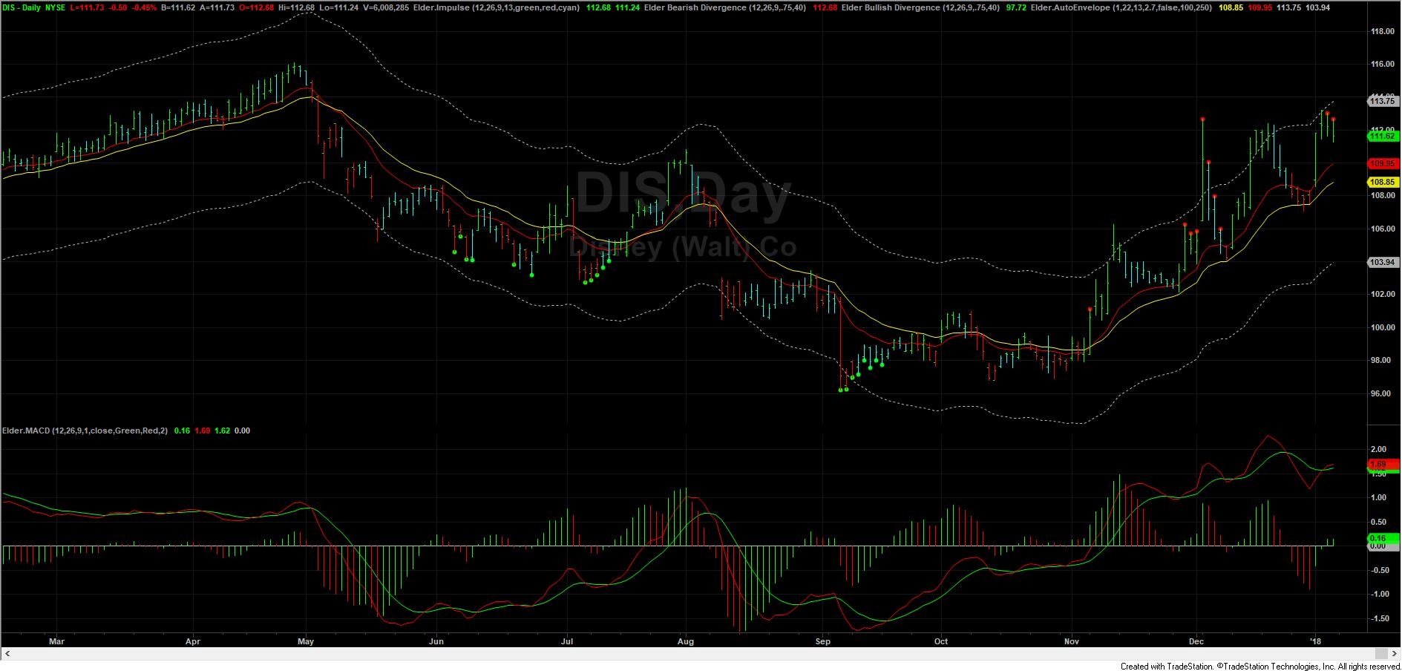The height and width of the screenshot is (671, 1402).
Task: Click the NYSE exchange label
Action: tap(56, 7)
